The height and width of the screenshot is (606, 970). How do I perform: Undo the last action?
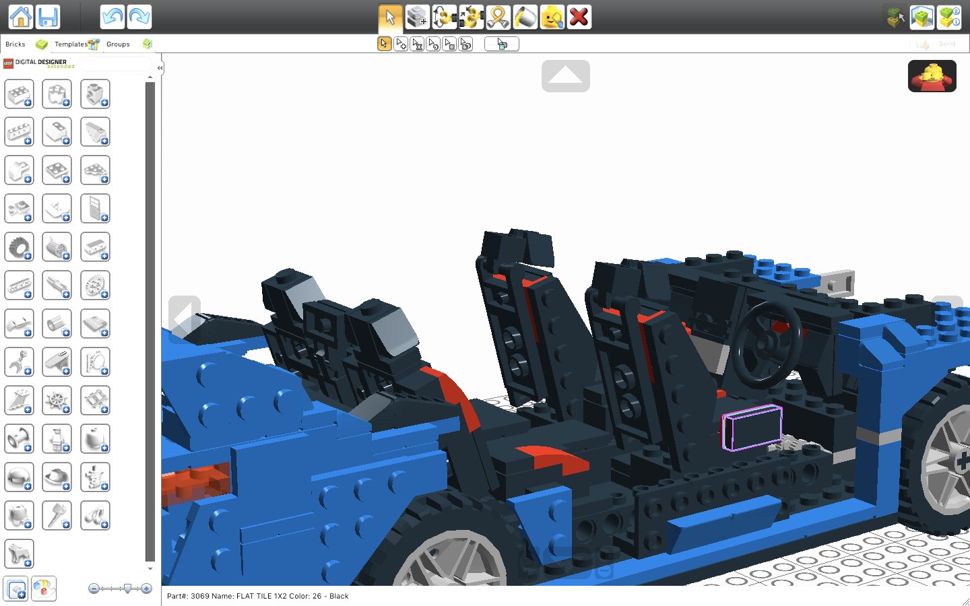(112, 17)
